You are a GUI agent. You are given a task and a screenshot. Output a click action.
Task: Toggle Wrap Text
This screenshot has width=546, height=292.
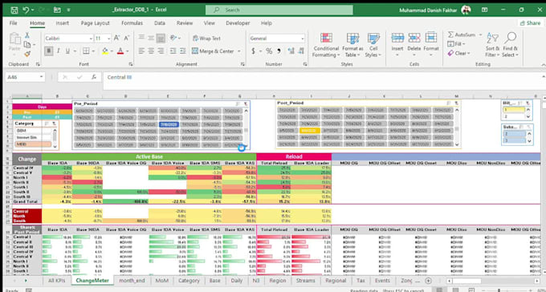[x=206, y=39]
